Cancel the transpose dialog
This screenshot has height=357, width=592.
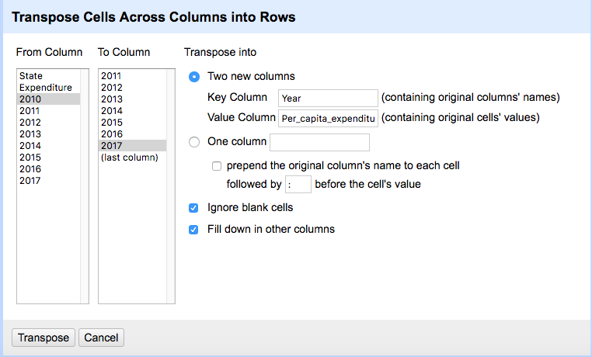coord(101,338)
